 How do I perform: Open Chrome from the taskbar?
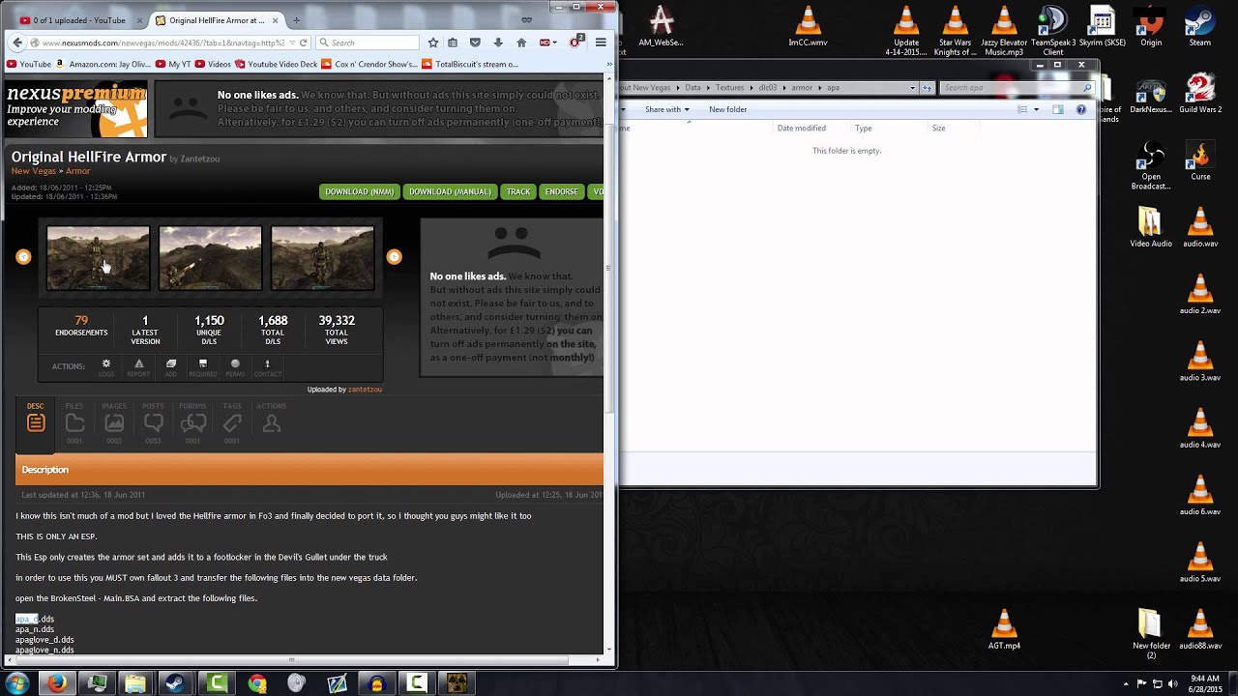point(256,683)
